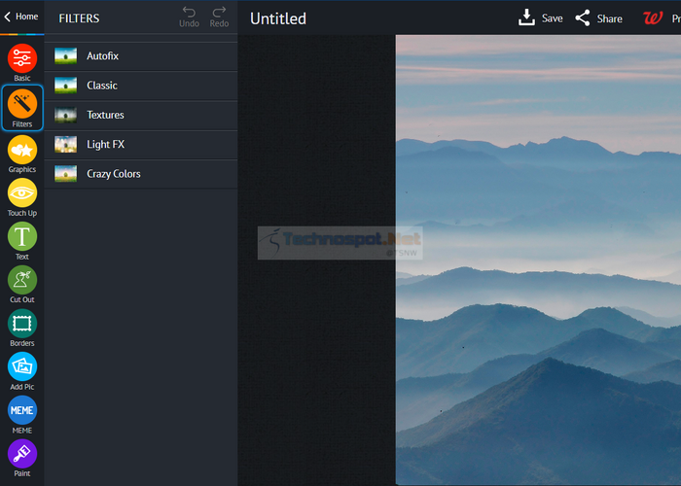Click the Crazy Colors thumbnail preview
Viewport: 681px width, 486px height.
click(x=65, y=174)
